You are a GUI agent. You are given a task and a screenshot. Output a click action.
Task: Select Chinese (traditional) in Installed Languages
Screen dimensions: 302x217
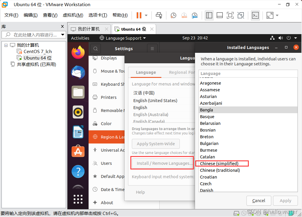248,170
